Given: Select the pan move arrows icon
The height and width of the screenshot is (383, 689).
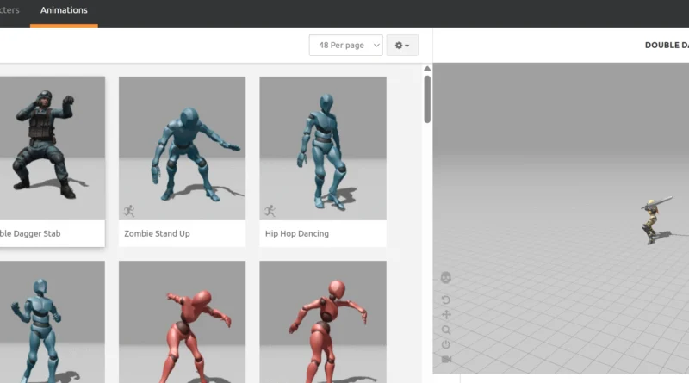Looking at the screenshot, I should tap(446, 315).
